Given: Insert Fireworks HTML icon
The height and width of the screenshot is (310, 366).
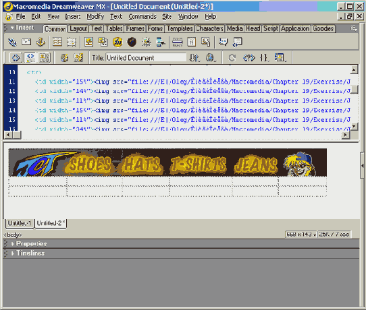Looking at the screenshot, I should click(x=117, y=42).
